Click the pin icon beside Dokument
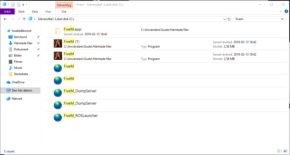The width and height of the screenshot is (290, 155). (x=38, y=49)
